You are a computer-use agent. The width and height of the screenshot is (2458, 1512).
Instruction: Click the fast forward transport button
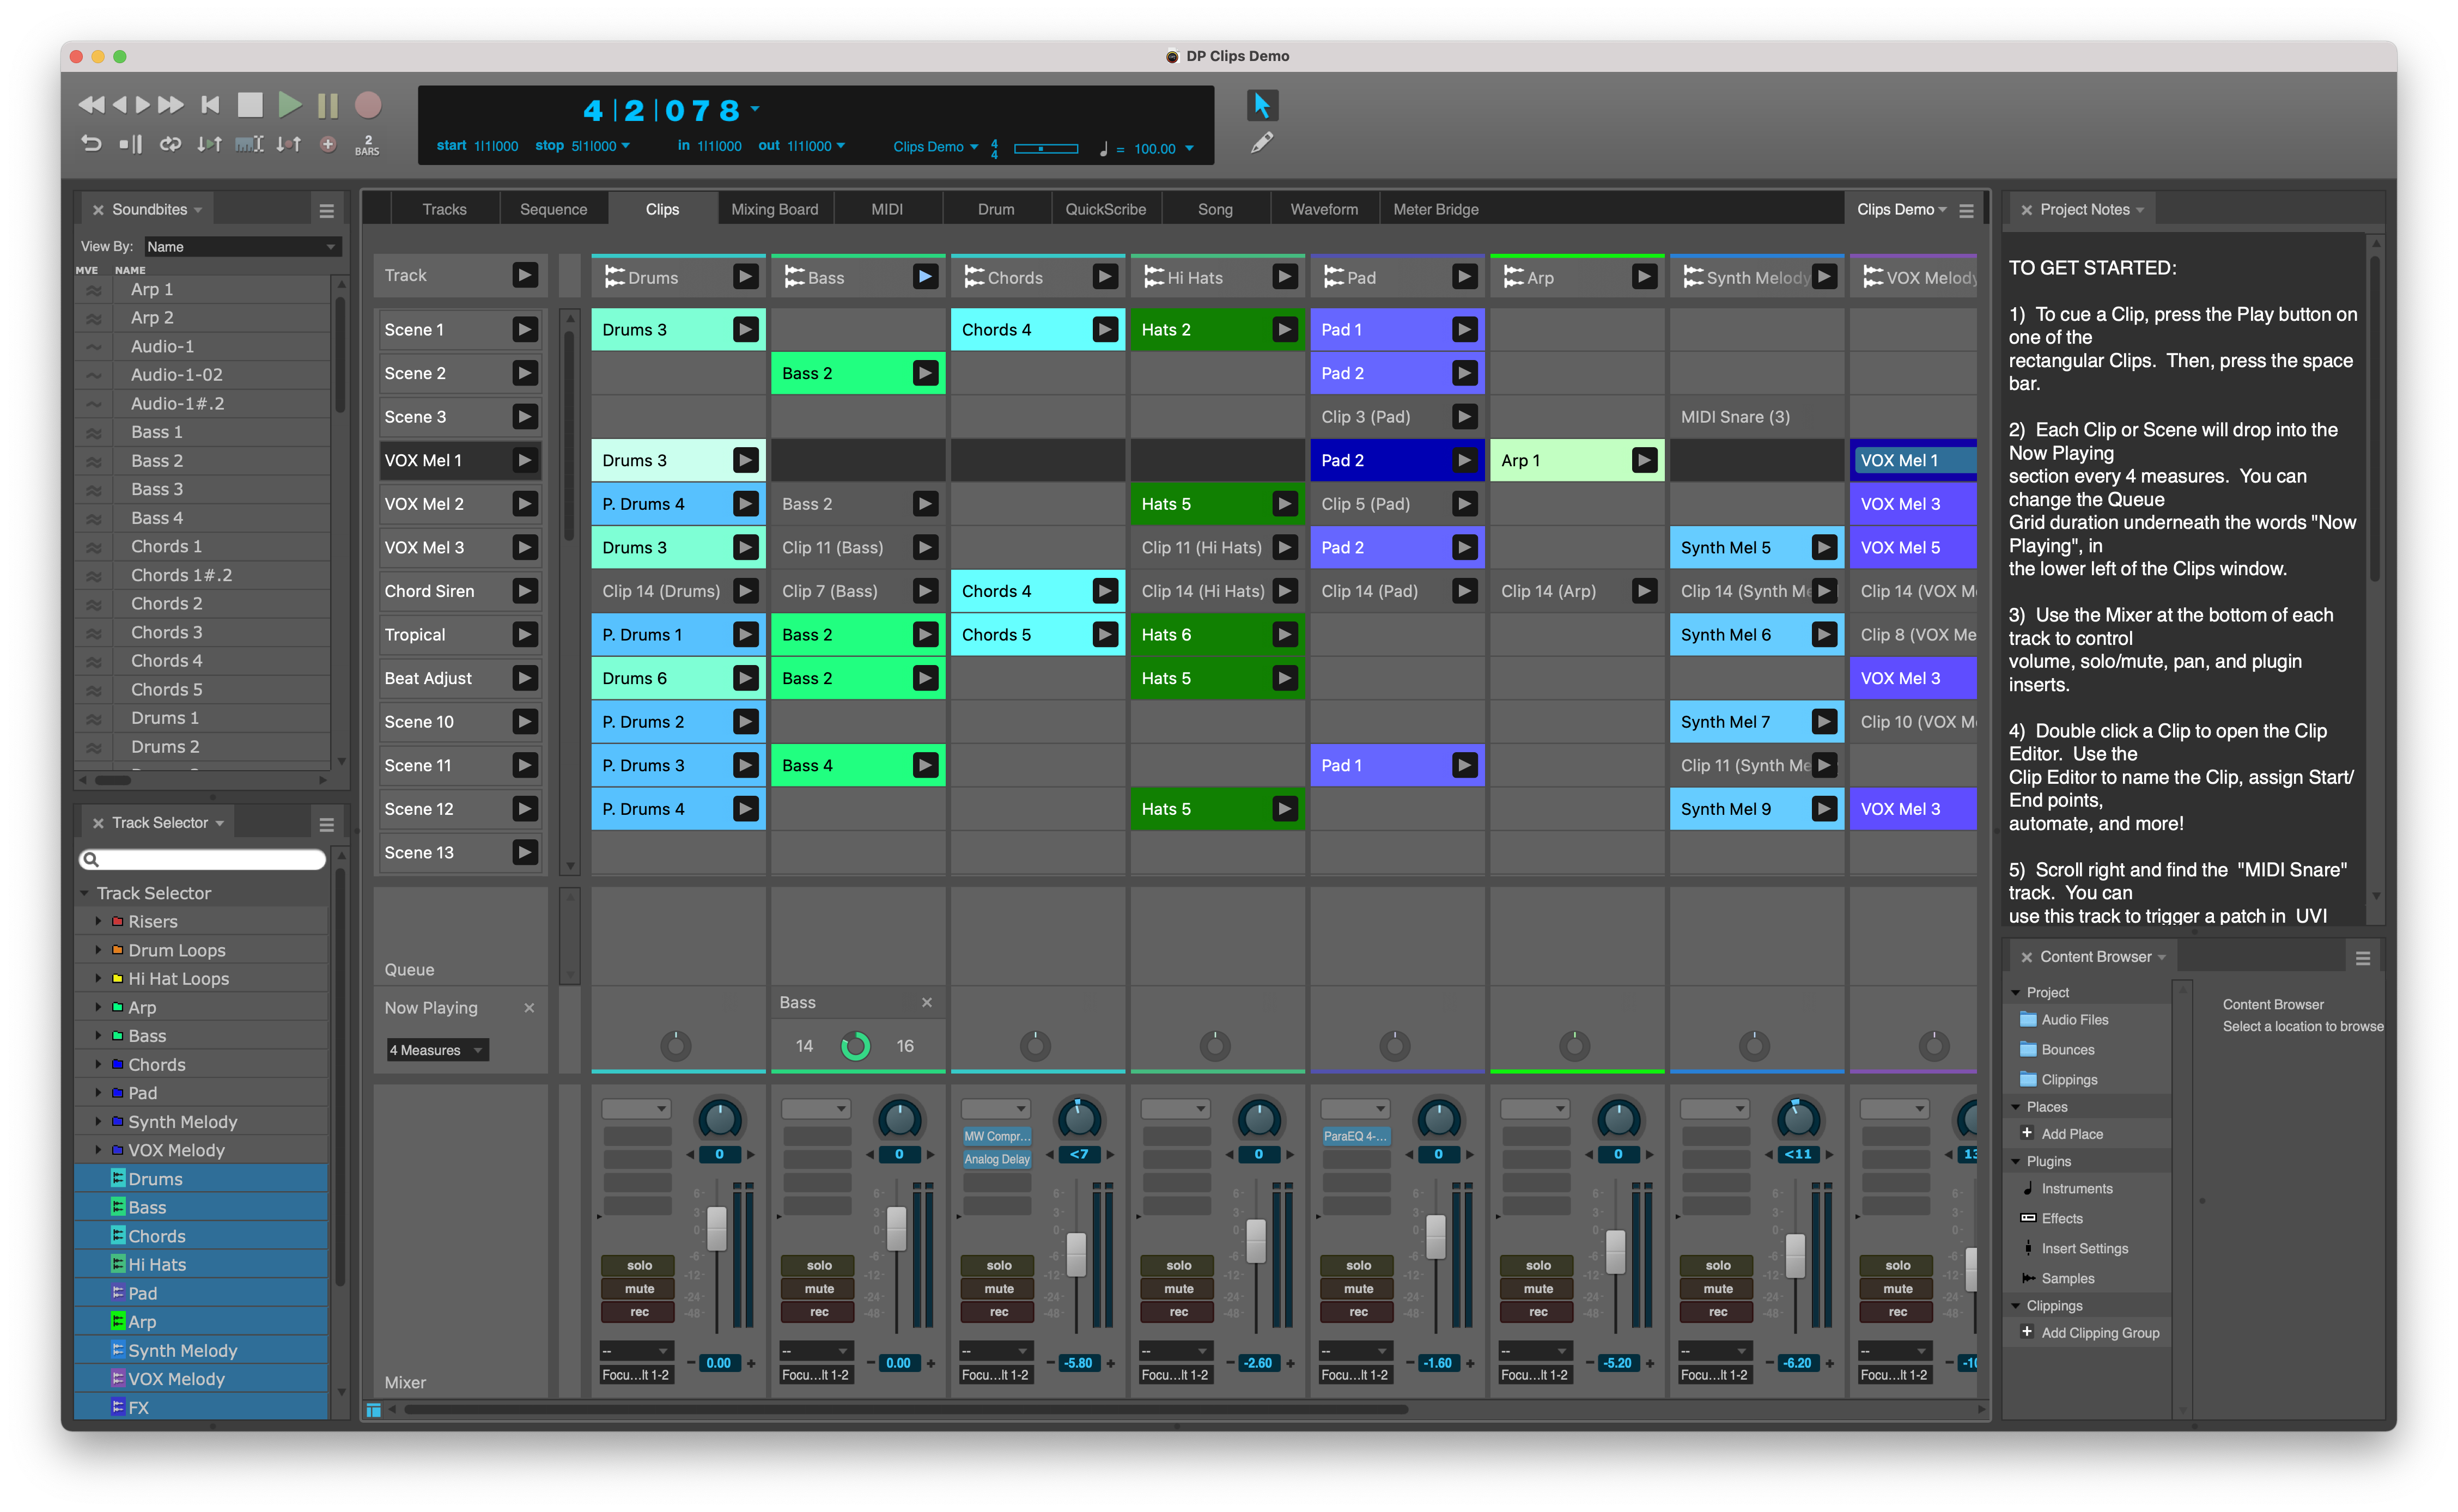(171, 104)
